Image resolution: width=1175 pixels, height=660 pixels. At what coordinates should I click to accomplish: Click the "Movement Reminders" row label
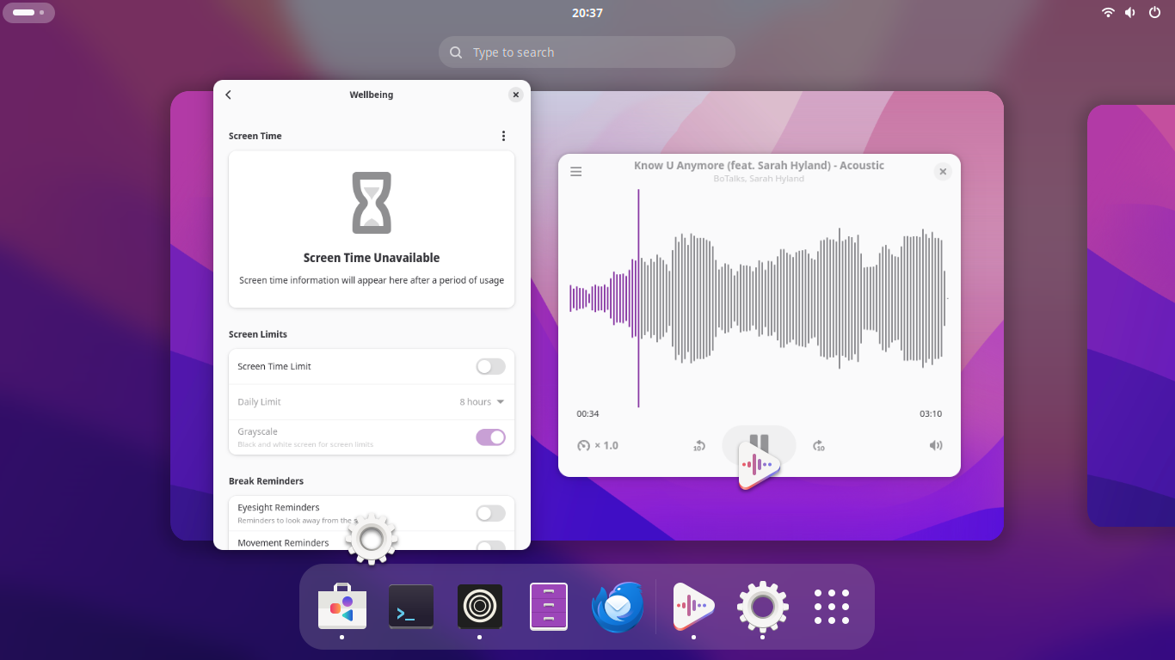coord(283,543)
